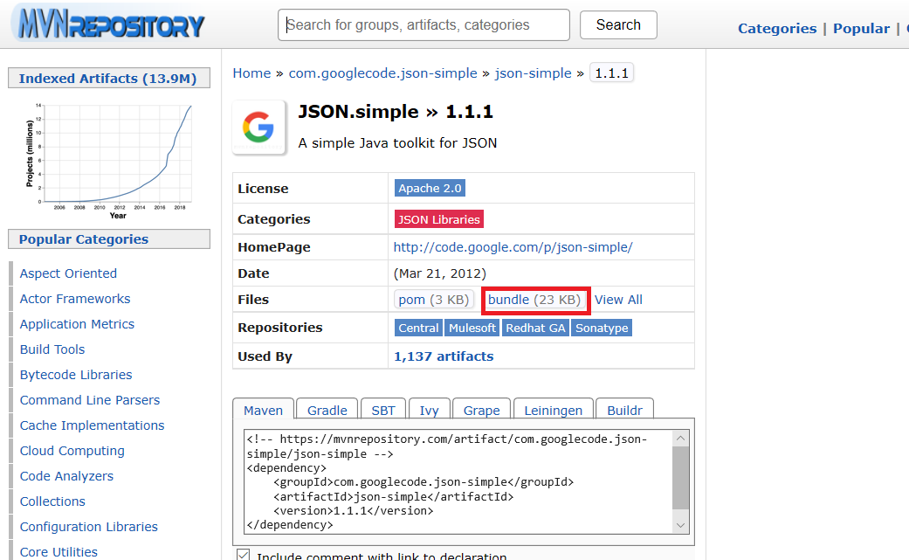Click the snippet box scrollbar thumb

point(680,477)
